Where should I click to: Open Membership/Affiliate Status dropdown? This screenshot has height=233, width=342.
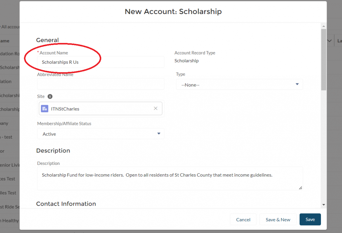coord(101,134)
